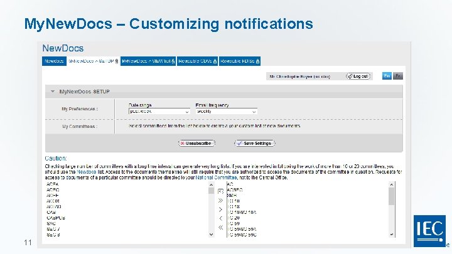Image resolution: width=452 pixels, height=254 pixels.
Task: Select SEG 8 in the left list
Action: (x=53, y=235)
